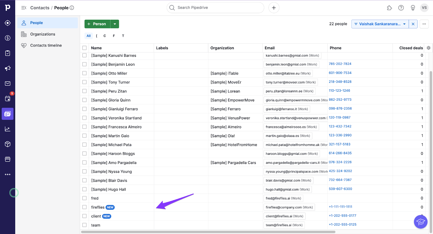Open the academy graduation cap button
The image size is (433, 234).
pyautogui.click(x=421, y=222)
